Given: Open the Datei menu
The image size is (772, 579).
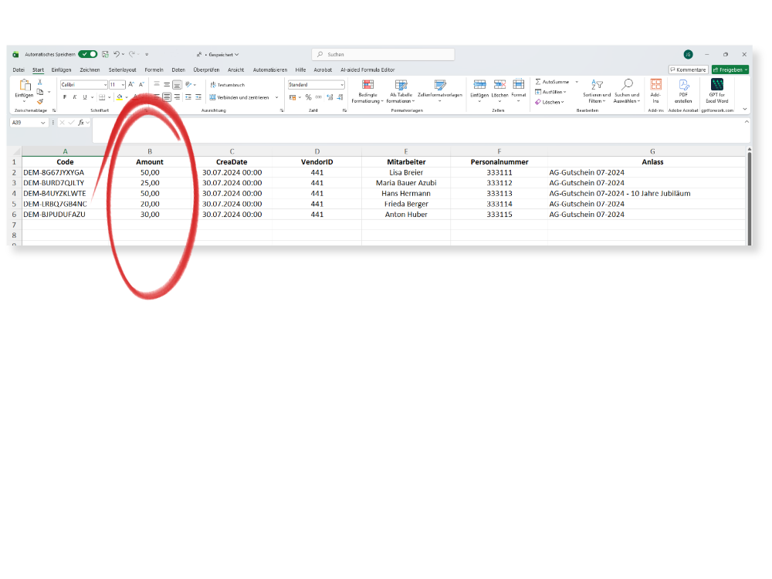Looking at the screenshot, I should (x=19, y=69).
